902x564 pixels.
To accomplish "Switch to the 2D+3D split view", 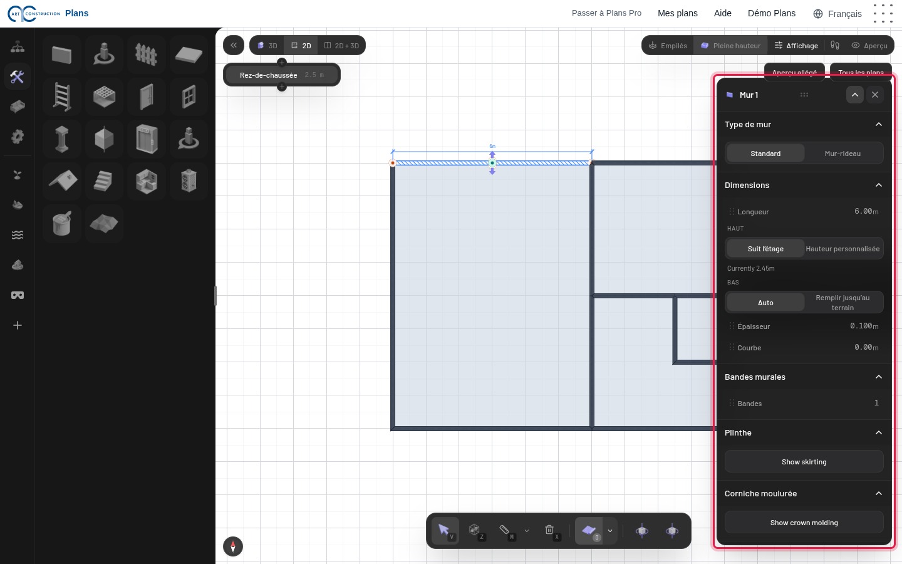I will [341, 46].
